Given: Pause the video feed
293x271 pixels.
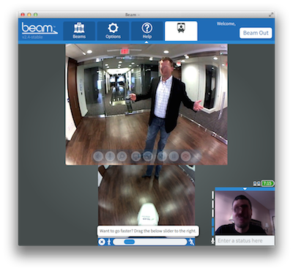Looking at the screenshot, I should tap(174, 156).
